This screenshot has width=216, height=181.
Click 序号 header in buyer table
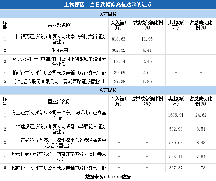tap(5, 25)
